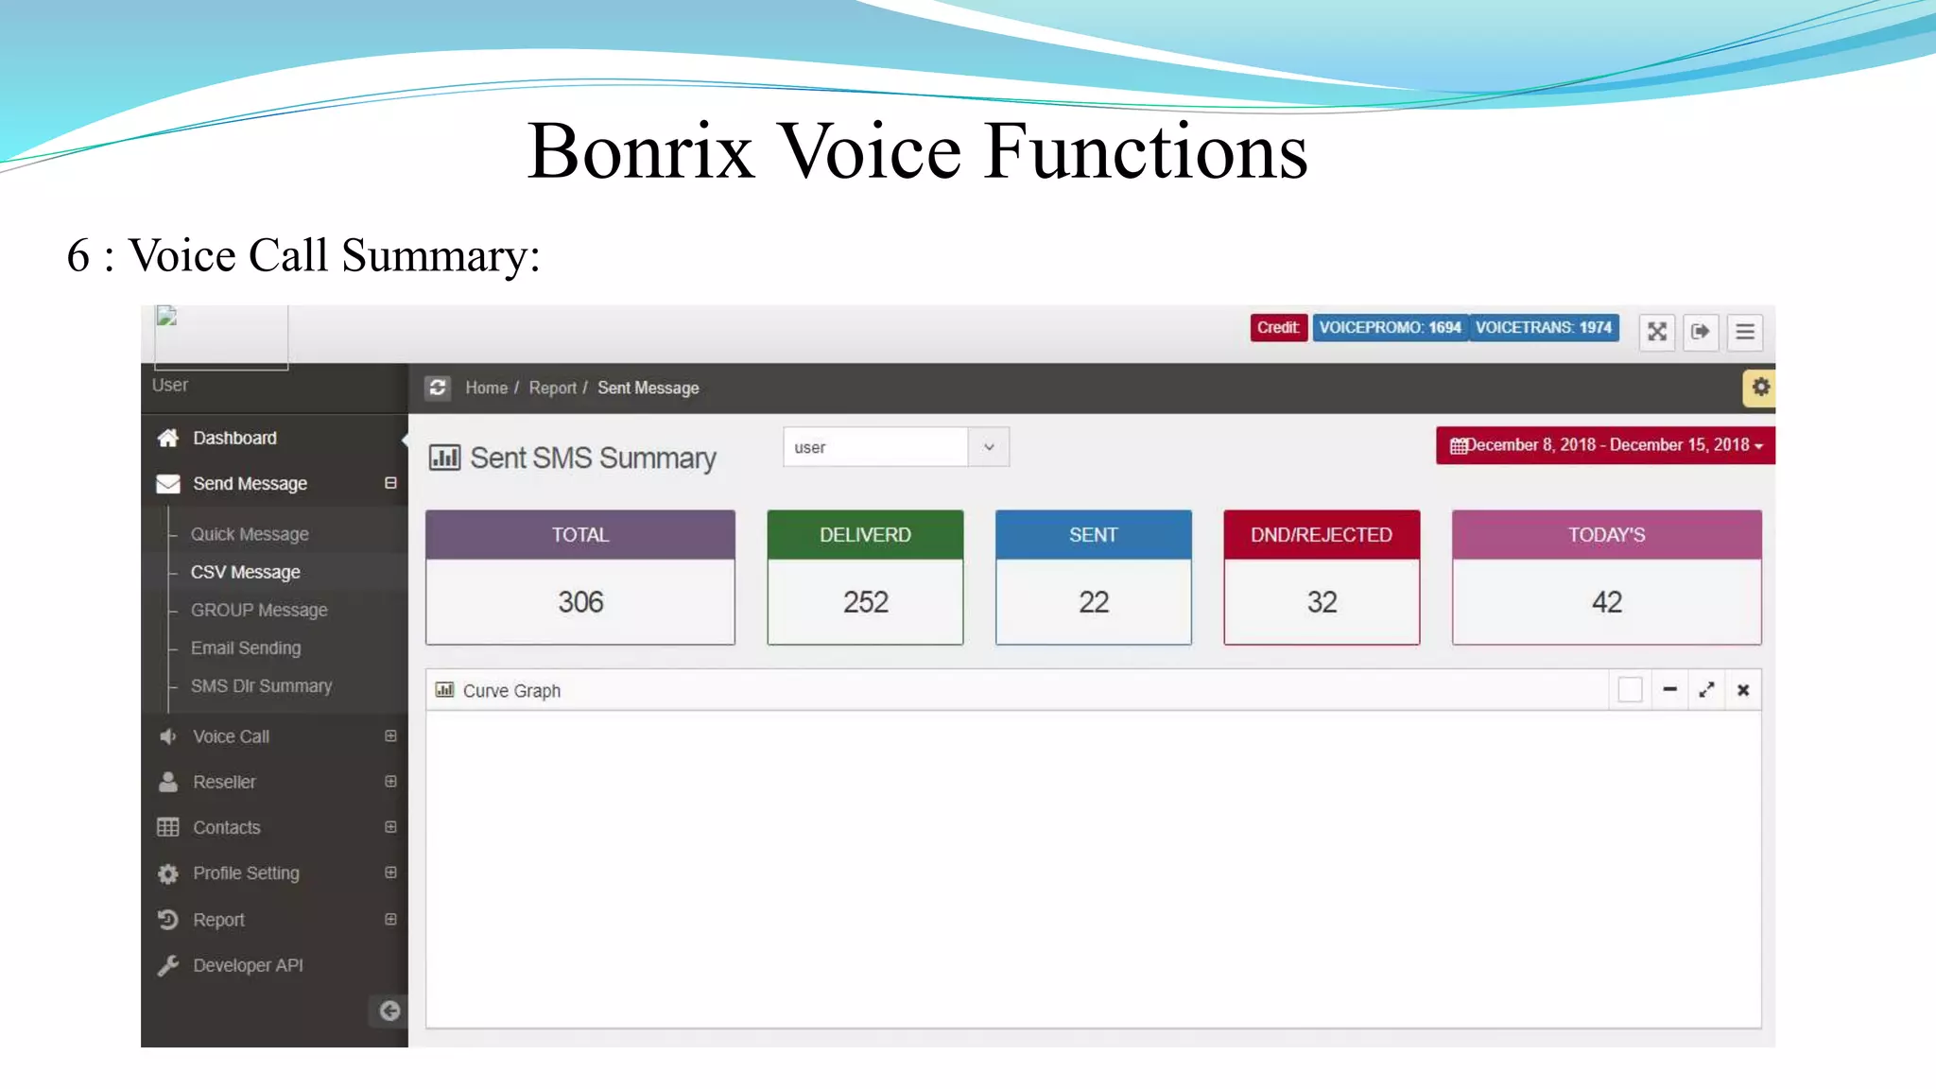Click the Reseller person icon
The height and width of the screenshot is (1089, 1936).
(168, 782)
